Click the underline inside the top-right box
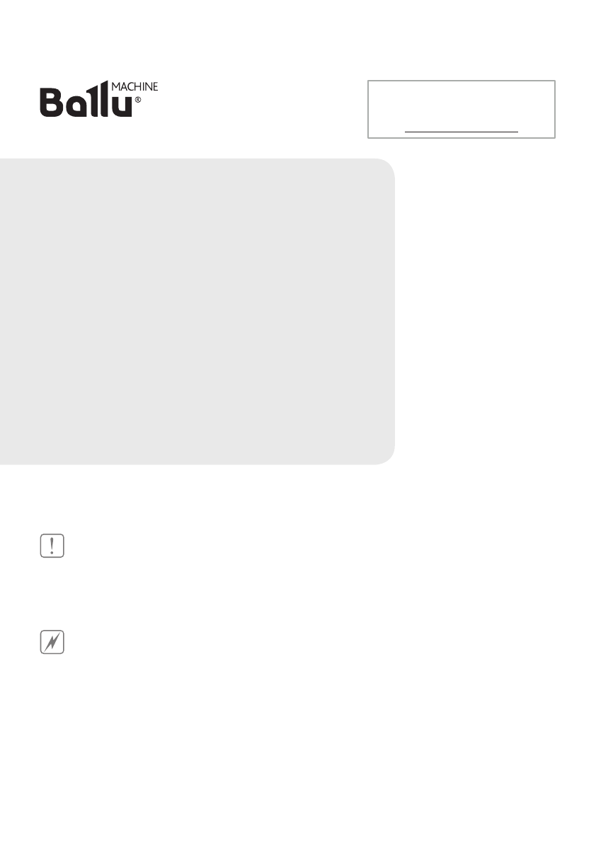 click(x=461, y=131)
